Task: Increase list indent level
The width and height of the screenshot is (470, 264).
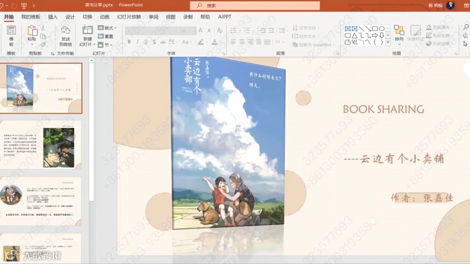Action: click(272, 30)
